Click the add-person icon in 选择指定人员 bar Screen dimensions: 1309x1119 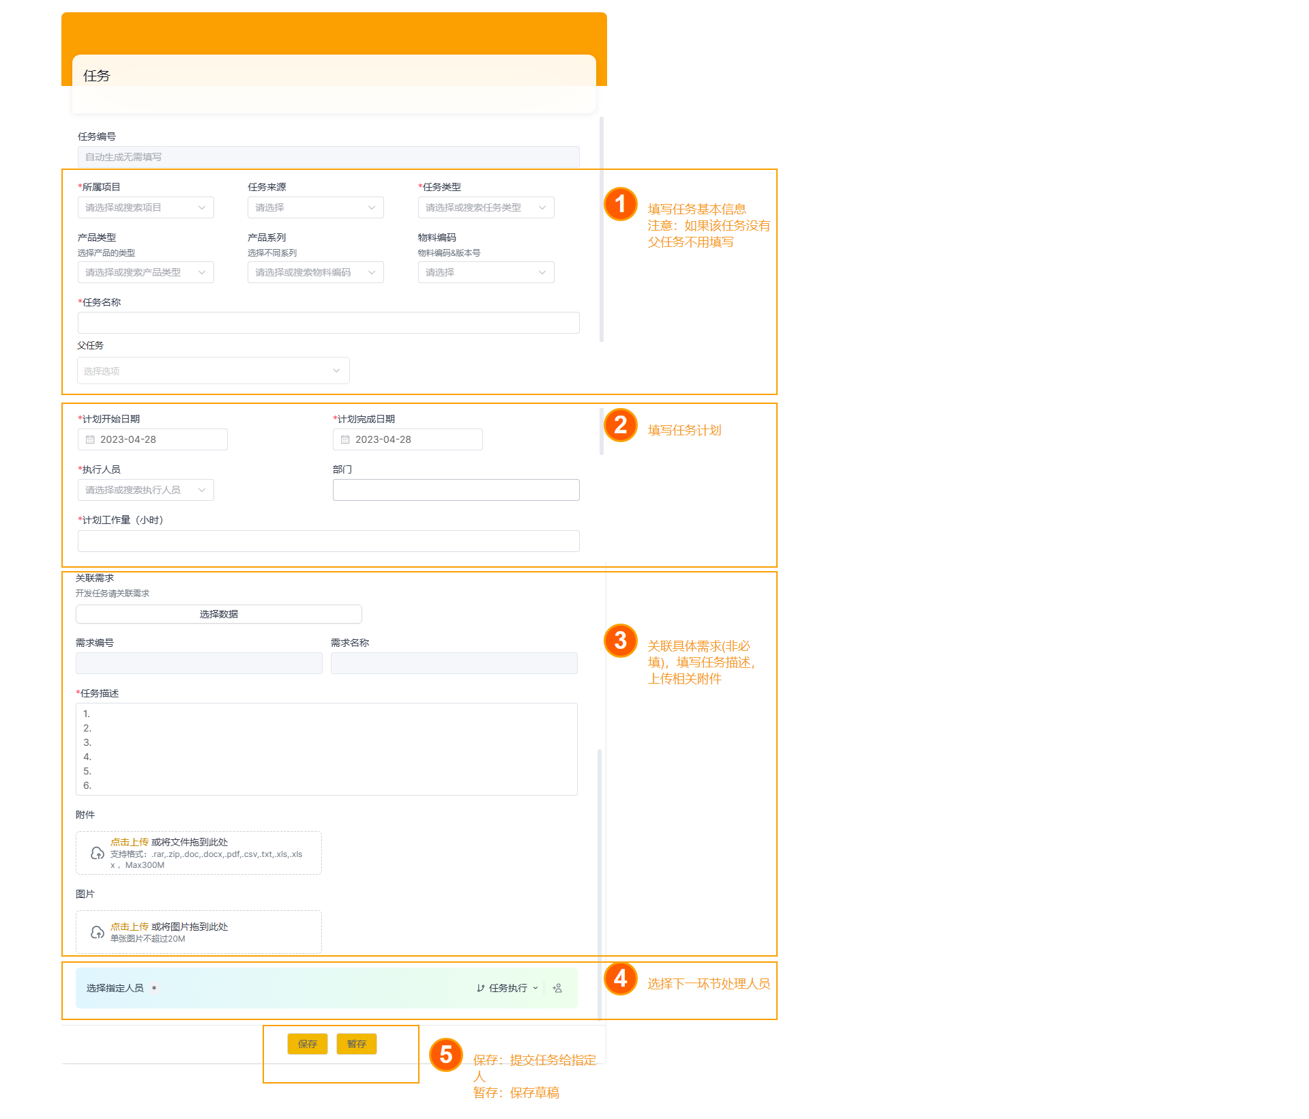[x=557, y=988]
